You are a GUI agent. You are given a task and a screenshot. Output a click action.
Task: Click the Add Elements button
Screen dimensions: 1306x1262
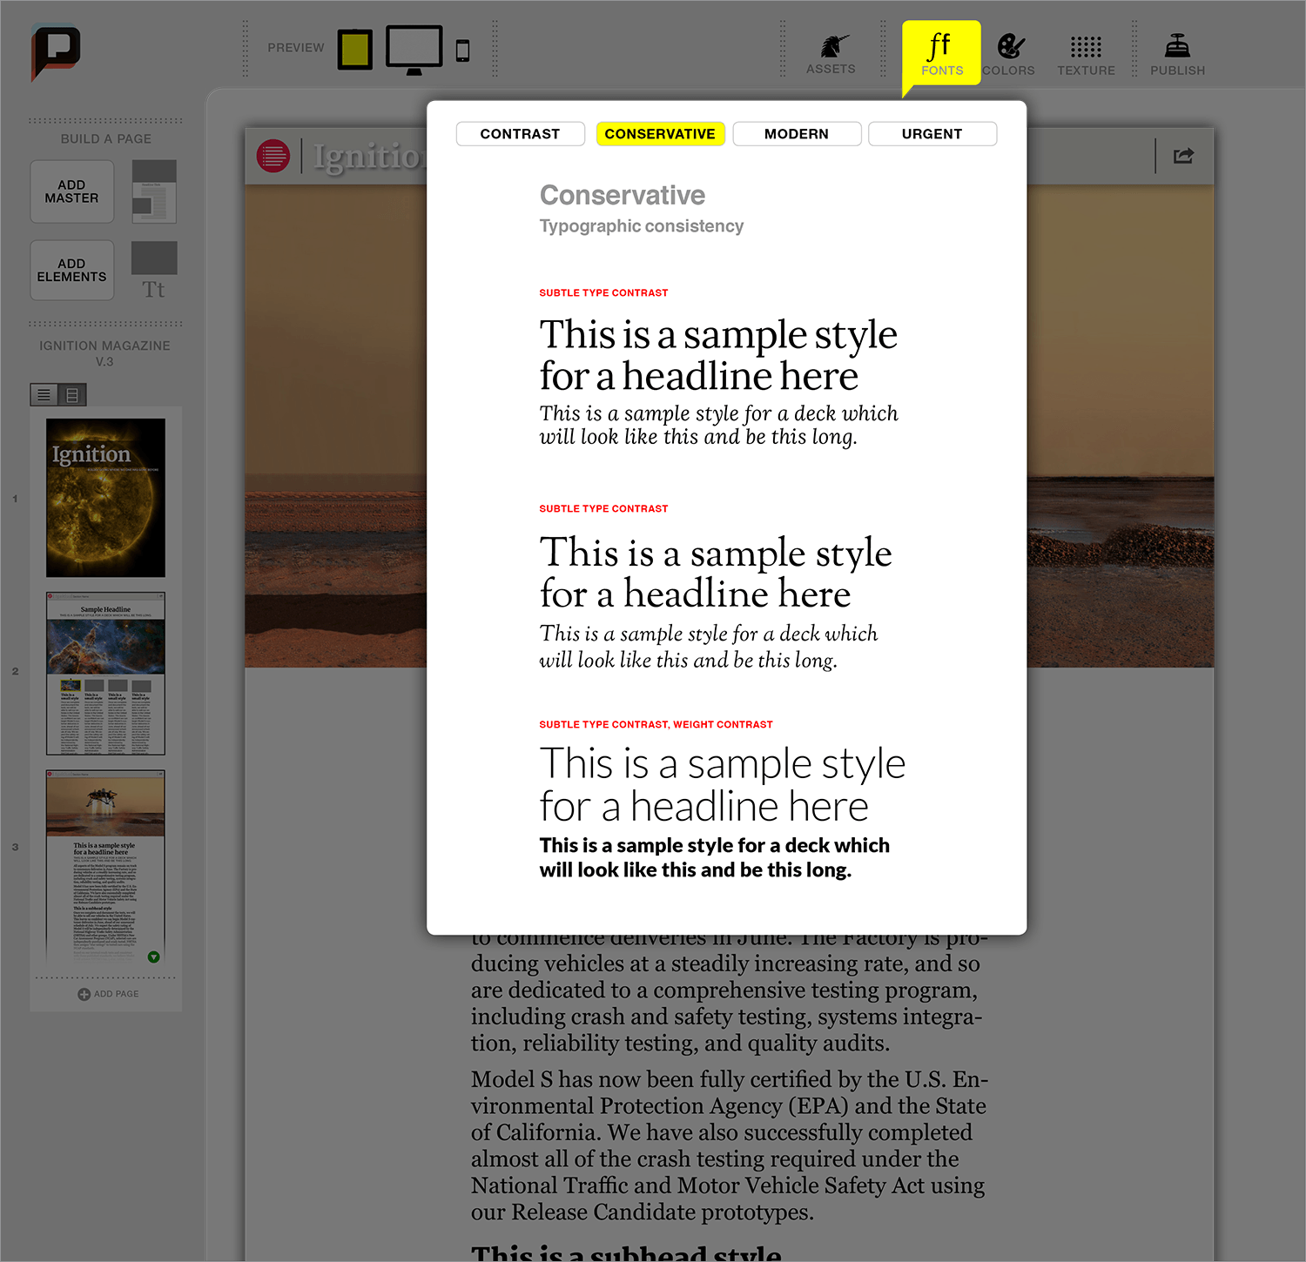pos(72,270)
